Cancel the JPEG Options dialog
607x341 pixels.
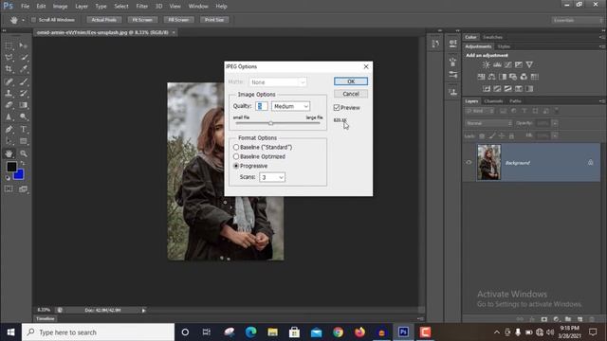pyautogui.click(x=351, y=94)
